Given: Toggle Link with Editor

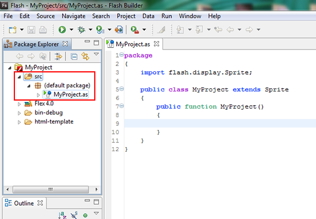Looking at the screenshot, I should pos(85,56).
